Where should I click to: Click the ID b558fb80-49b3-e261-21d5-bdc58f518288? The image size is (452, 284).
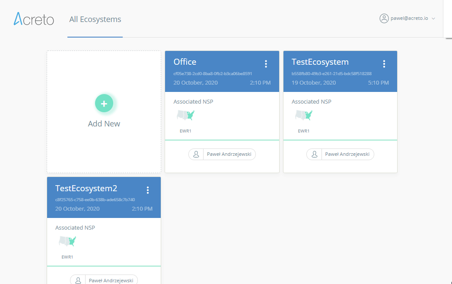click(x=331, y=74)
